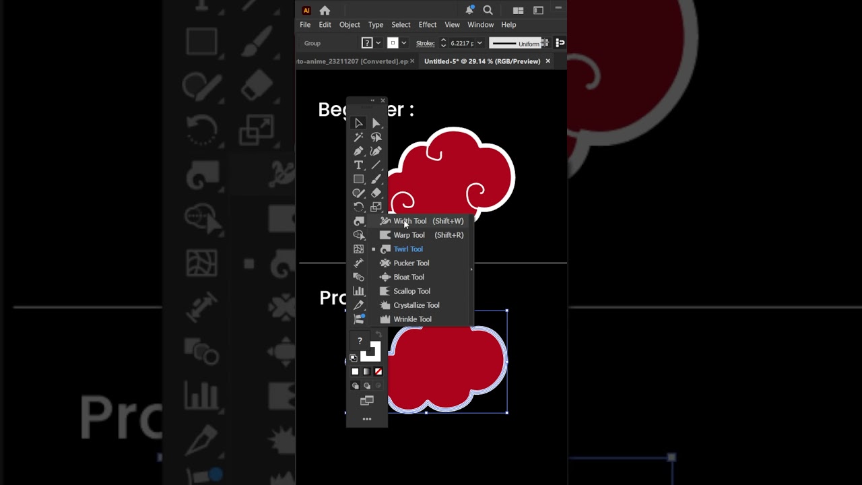The image size is (862, 485).
Task: Select the Scale tool
Action: (376, 207)
